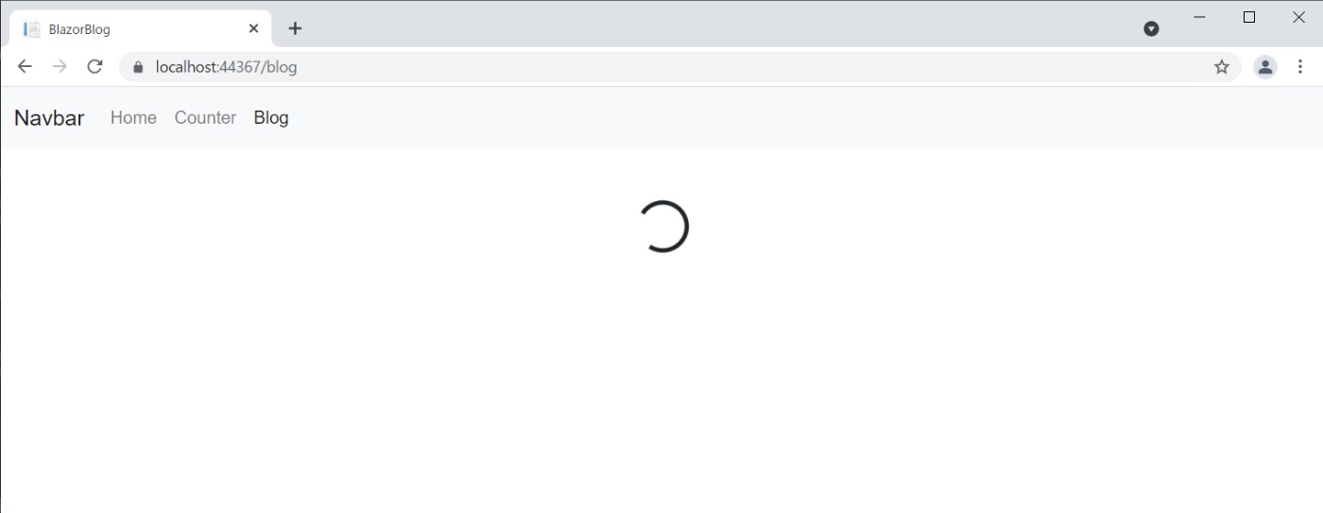The width and height of the screenshot is (1323, 513).
Task: Go to the Home nav link
Action: (x=133, y=118)
